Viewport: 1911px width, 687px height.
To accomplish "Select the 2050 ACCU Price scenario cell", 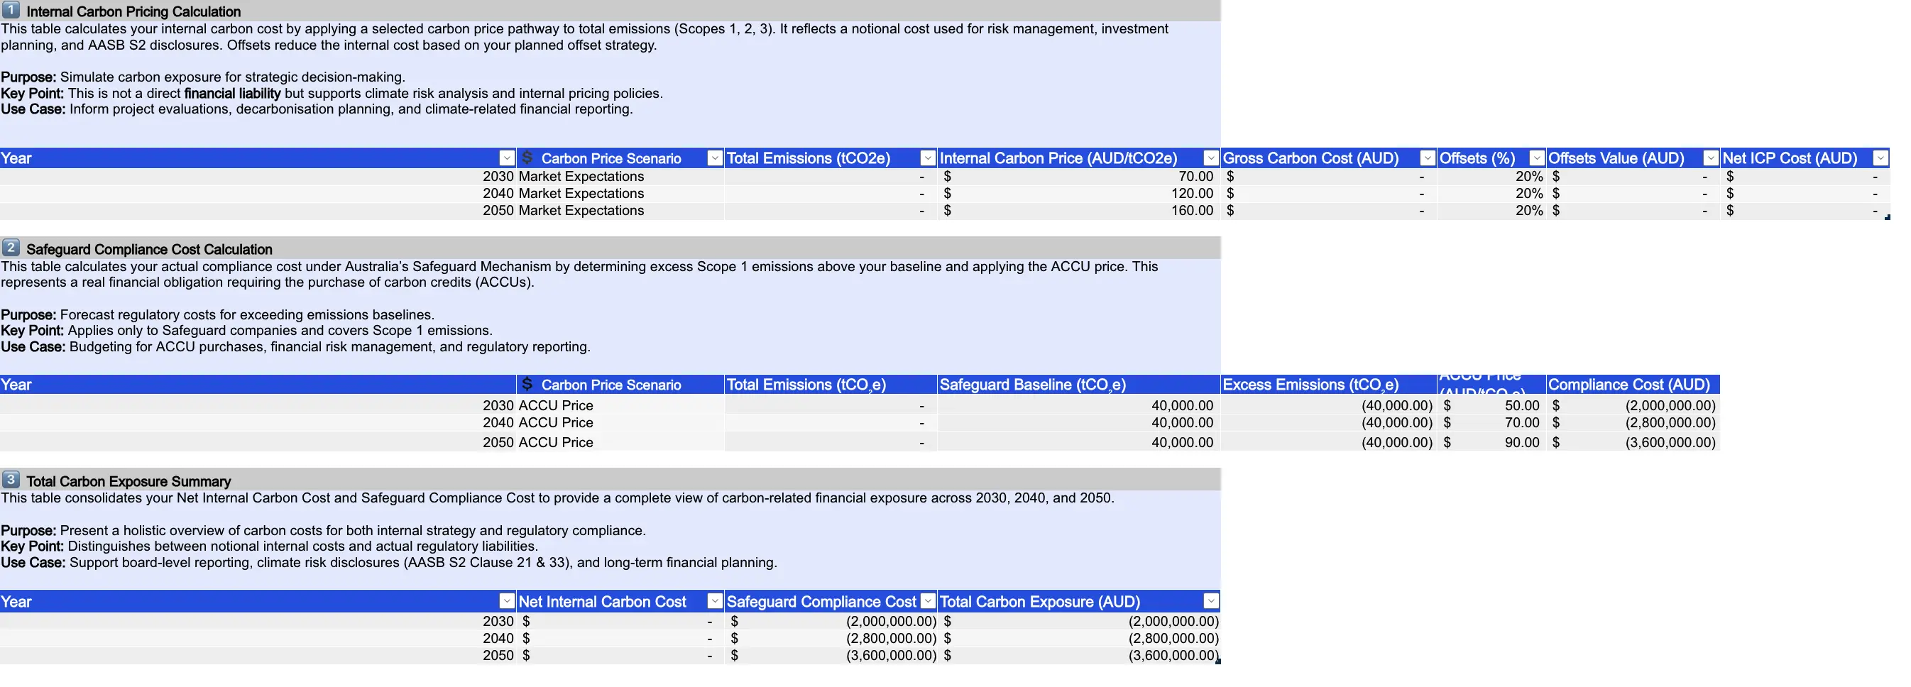I will click(x=620, y=442).
